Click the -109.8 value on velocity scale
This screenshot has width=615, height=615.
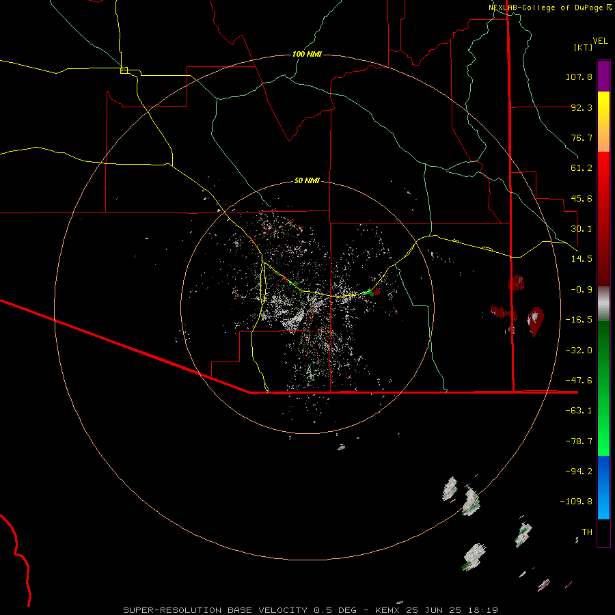click(576, 502)
